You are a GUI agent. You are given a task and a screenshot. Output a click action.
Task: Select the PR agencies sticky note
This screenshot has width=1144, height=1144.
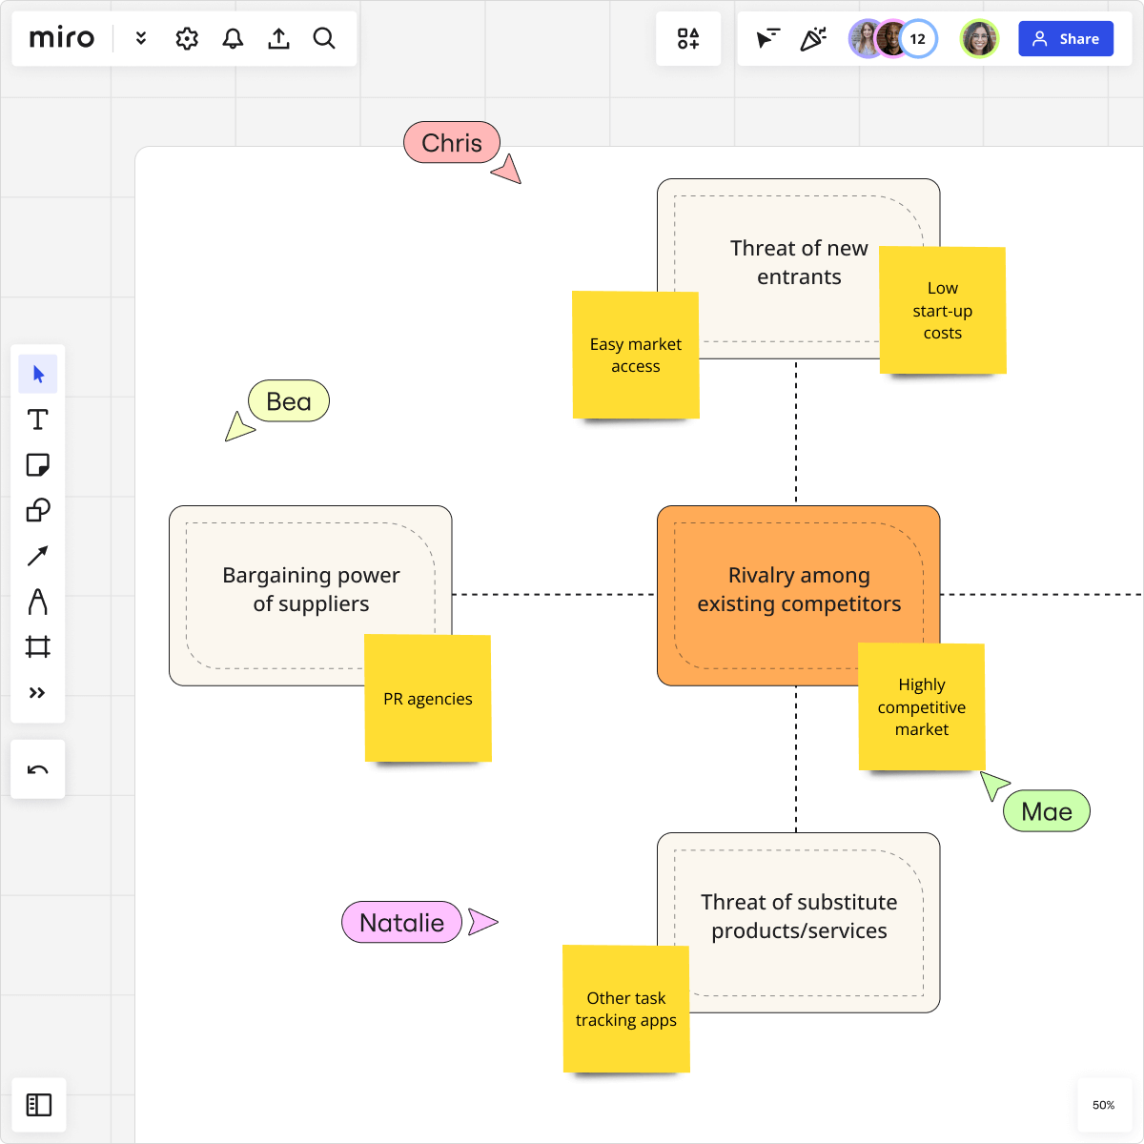pyautogui.click(x=427, y=699)
